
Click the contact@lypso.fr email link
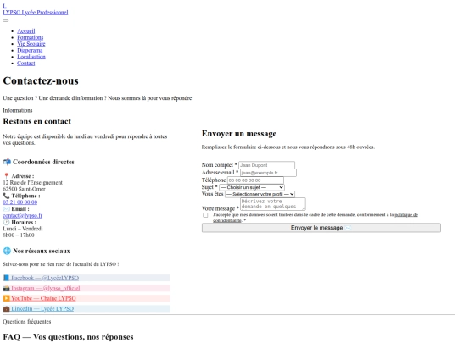(x=23, y=216)
